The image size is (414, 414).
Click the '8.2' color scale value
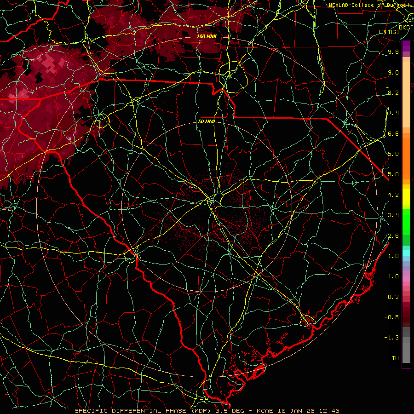393,92
